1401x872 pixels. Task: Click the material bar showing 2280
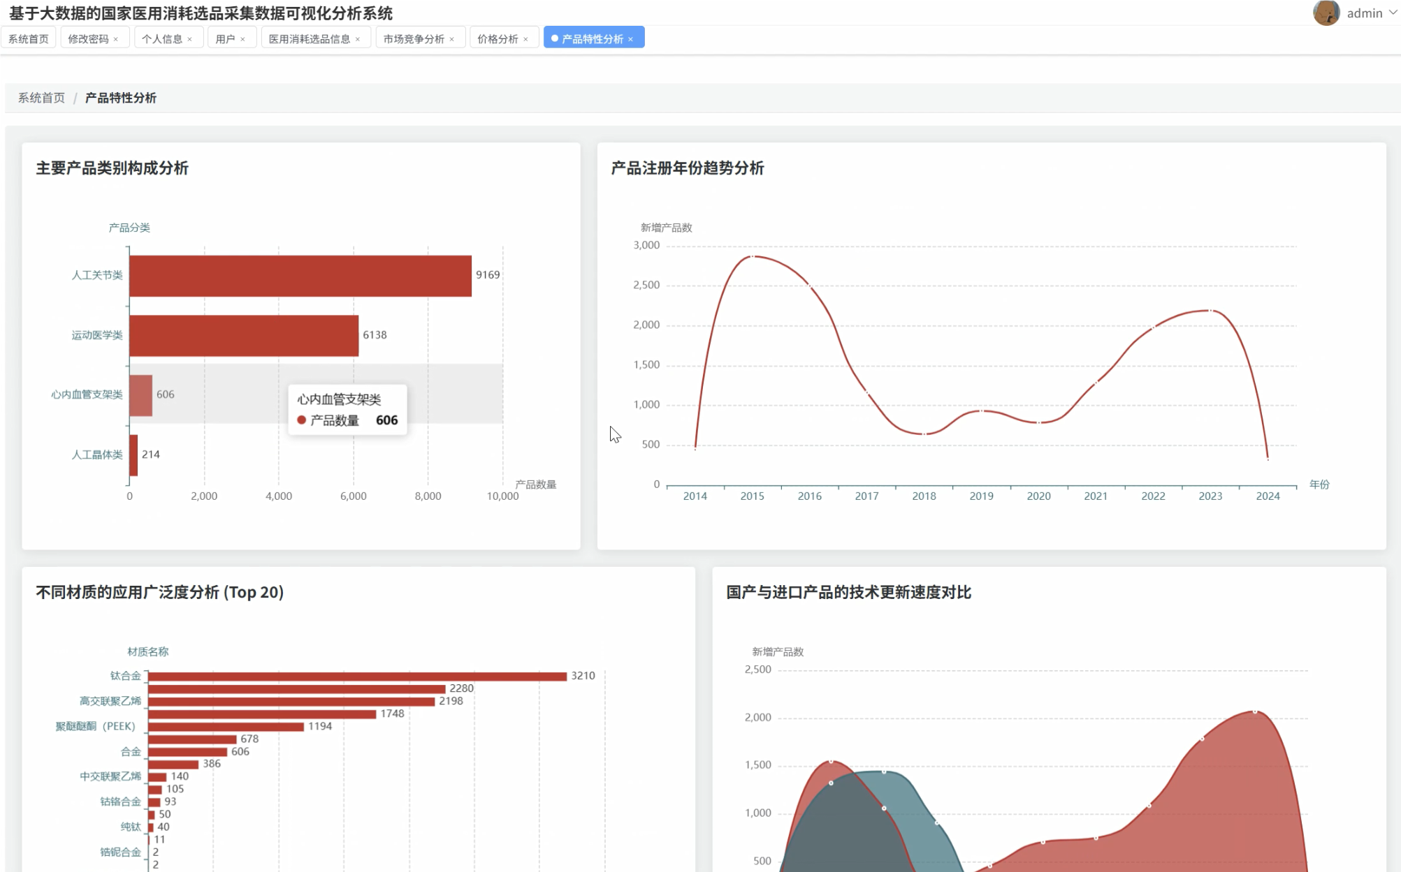pyautogui.click(x=296, y=689)
